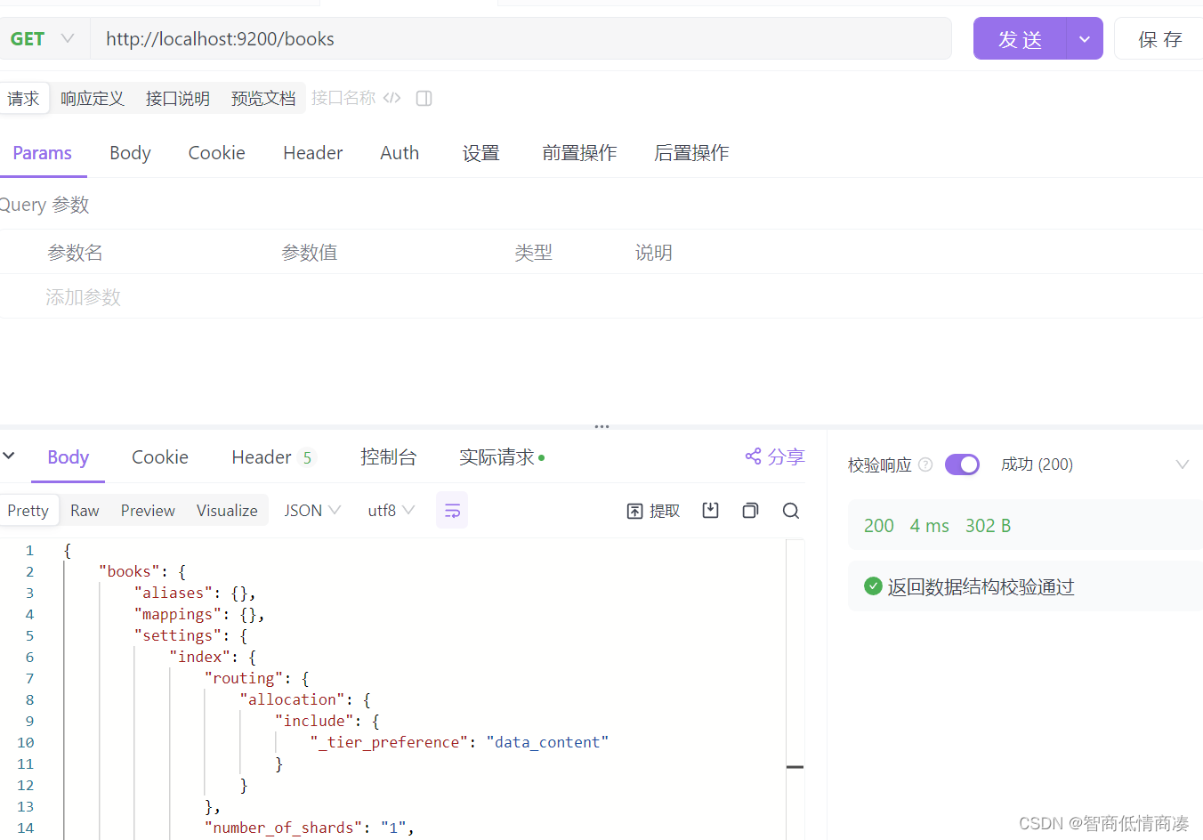Switch to the Header response tab
Screen dimensions: 1203x840
(x=258, y=456)
